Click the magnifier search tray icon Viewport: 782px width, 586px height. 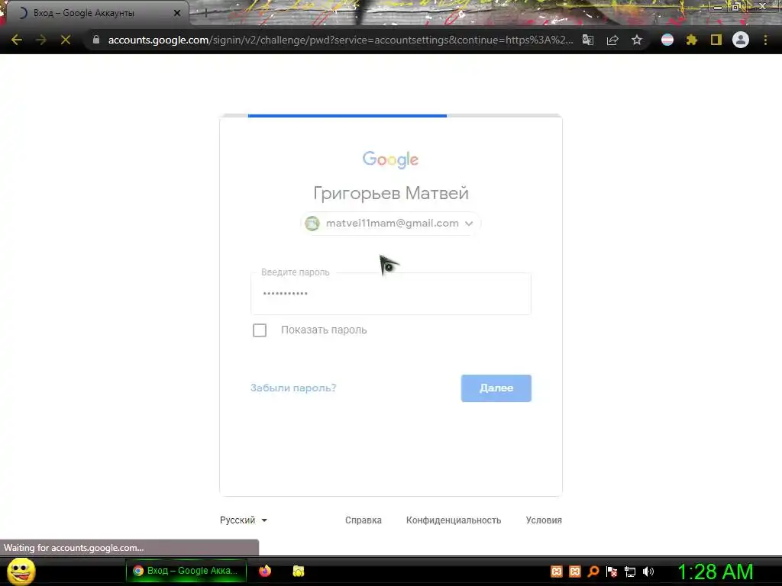[593, 572]
